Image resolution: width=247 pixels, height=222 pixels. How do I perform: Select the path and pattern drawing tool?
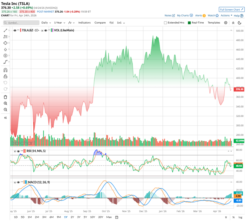tap(5, 62)
